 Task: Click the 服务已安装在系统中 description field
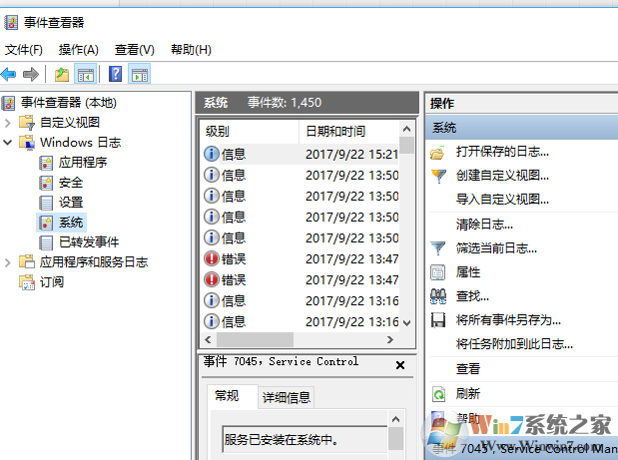tap(305, 439)
